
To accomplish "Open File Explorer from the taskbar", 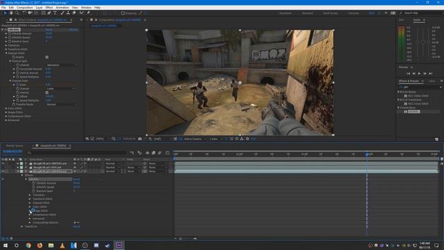I will [51, 245].
